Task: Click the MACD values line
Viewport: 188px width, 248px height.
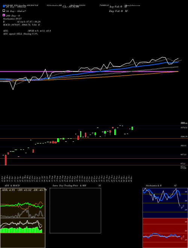Action: (21, 25)
